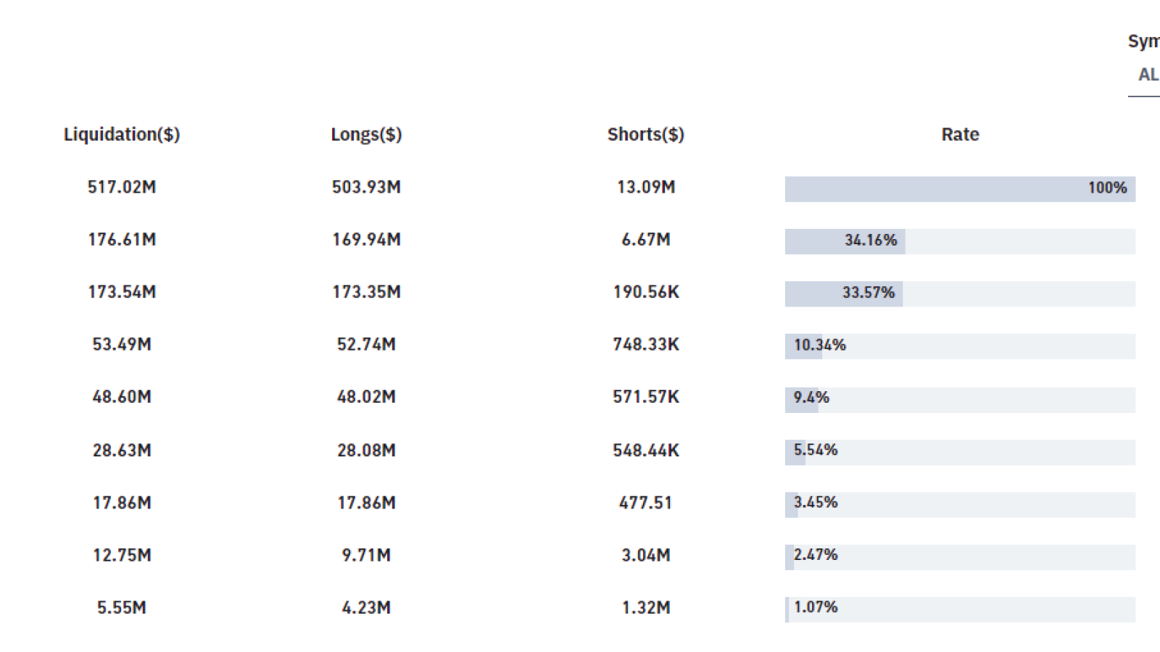Click the 33.57% rate bar
The width and height of the screenshot is (1160, 652).
[960, 293]
